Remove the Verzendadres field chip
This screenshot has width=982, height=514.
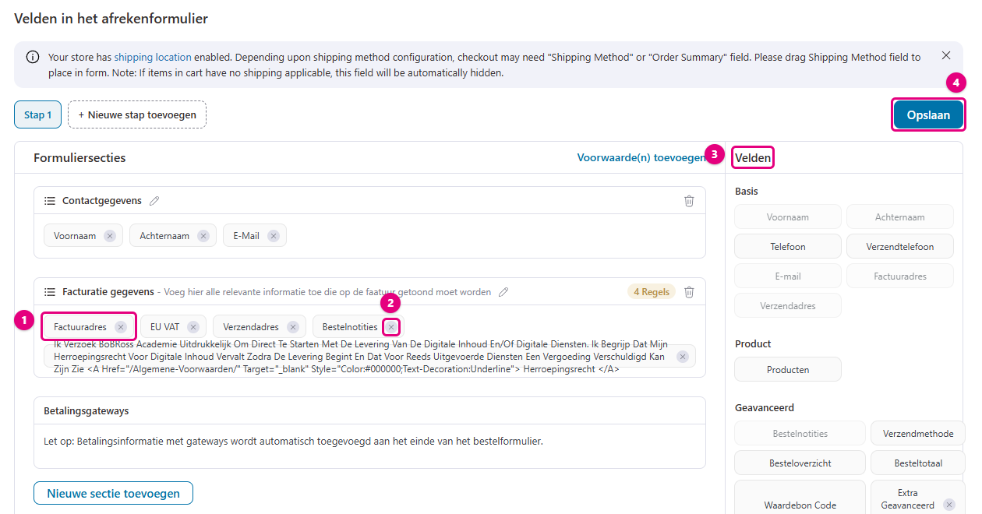tap(292, 327)
